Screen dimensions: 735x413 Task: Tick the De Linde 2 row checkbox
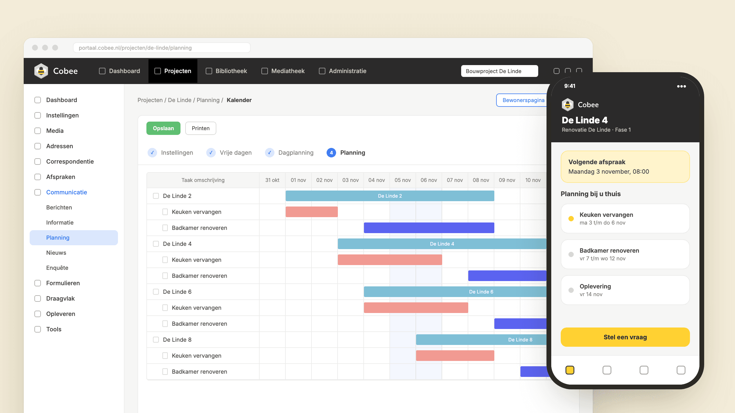156,196
